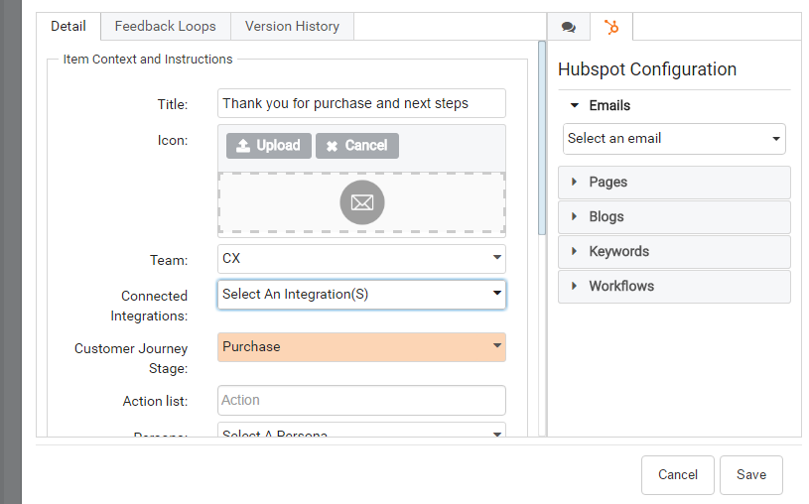Expand the Blogs section

pos(674,217)
